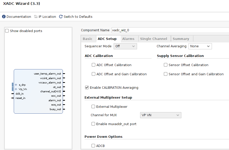
Task: Click the channel_out[4:0] port label
Action: click(x=50, y=92)
